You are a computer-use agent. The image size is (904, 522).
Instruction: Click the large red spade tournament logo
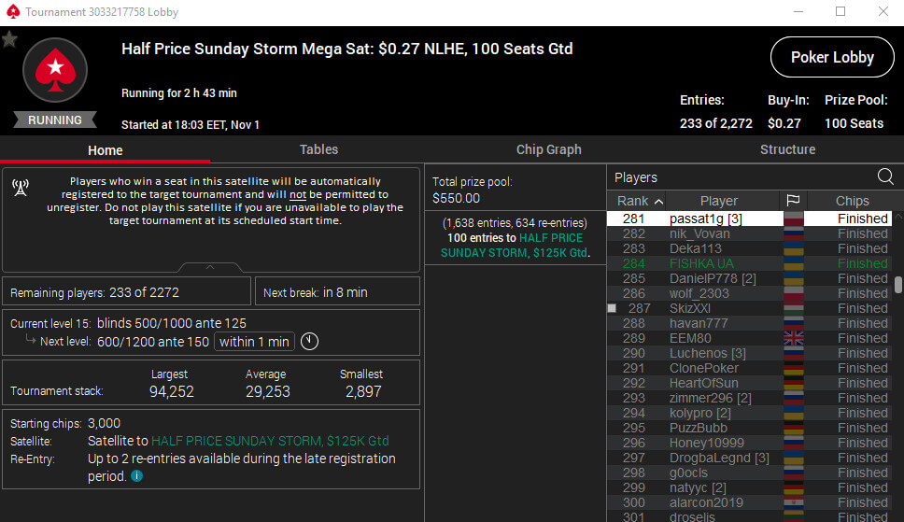[x=55, y=70]
